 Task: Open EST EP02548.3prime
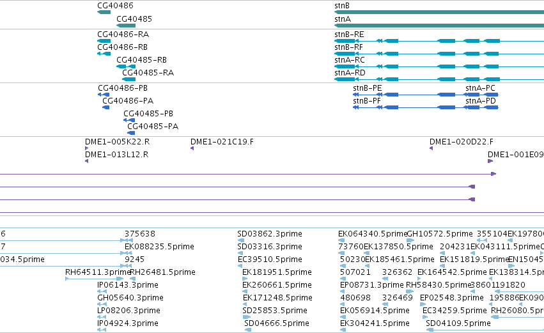[x=452, y=298]
